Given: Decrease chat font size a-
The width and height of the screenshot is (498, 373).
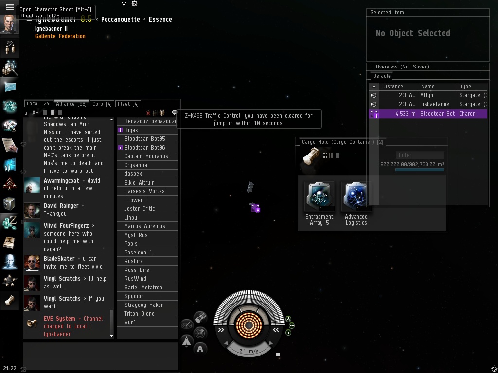Looking at the screenshot, I should pyautogui.click(x=27, y=113).
